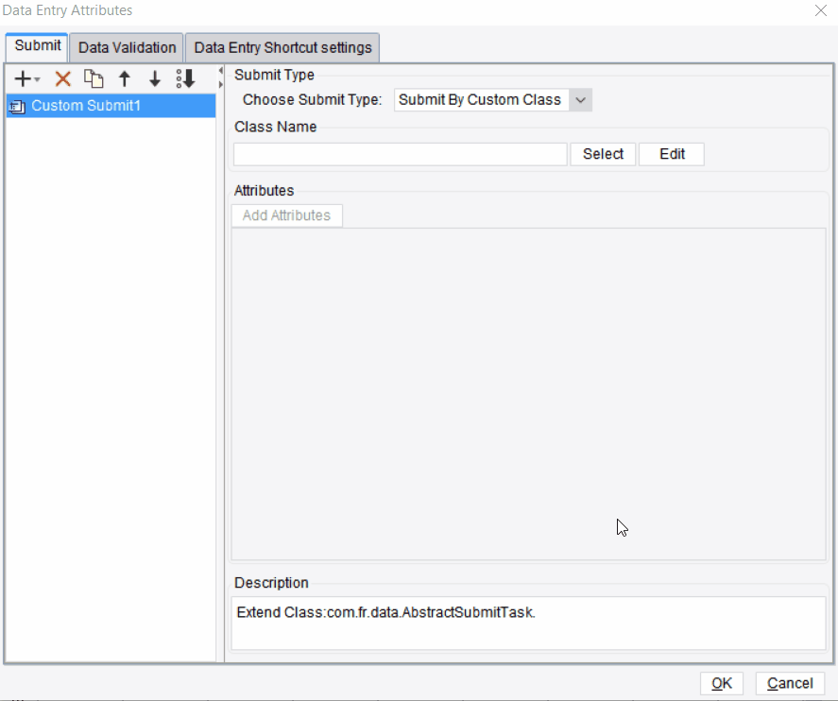838x701 pixels.
Task: Click the copy submit icon
Action: (94, 79)
